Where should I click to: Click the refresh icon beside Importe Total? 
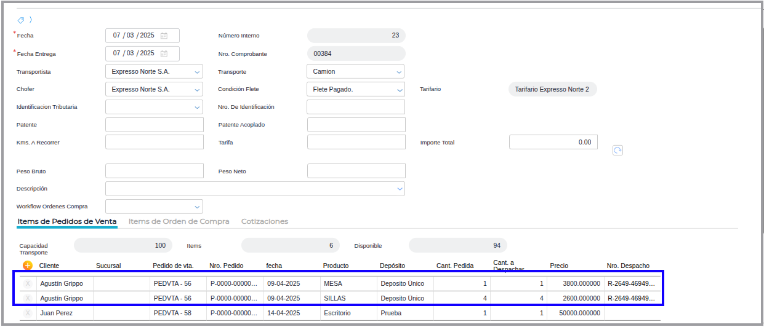[617, 151]
